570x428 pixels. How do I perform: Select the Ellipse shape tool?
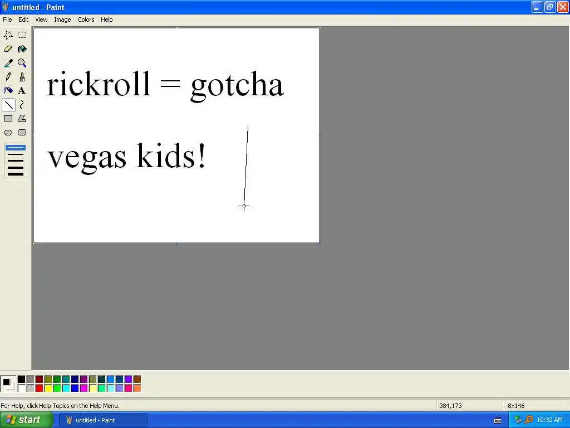tap(8, 133)
